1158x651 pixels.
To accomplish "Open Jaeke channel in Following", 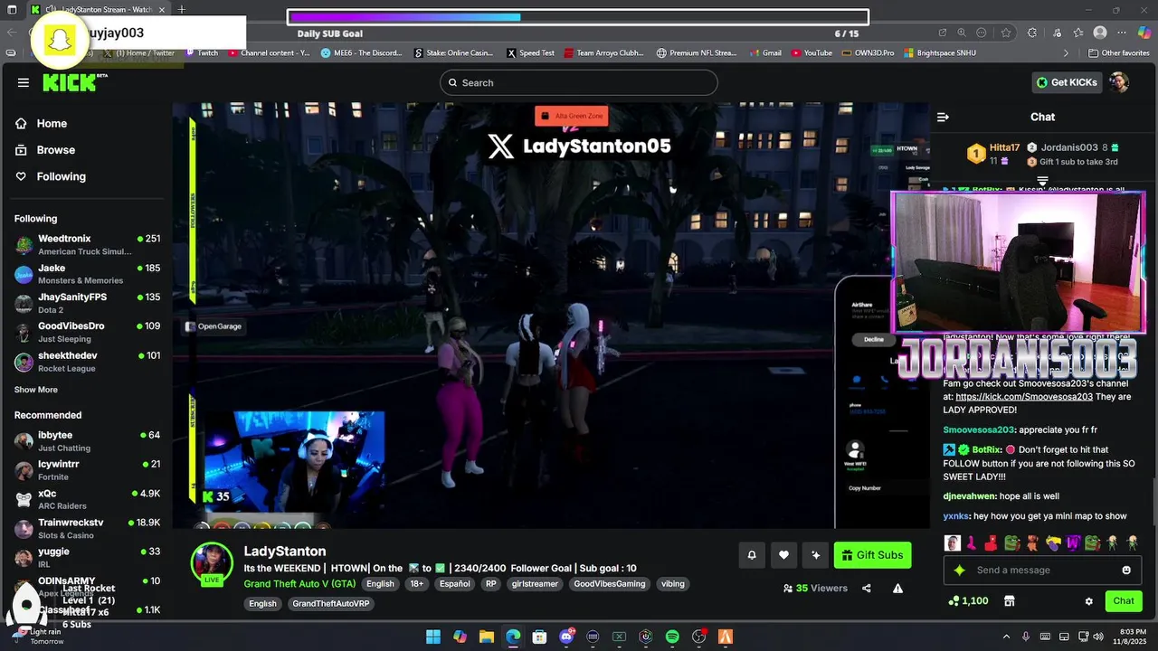I will 88,274.
